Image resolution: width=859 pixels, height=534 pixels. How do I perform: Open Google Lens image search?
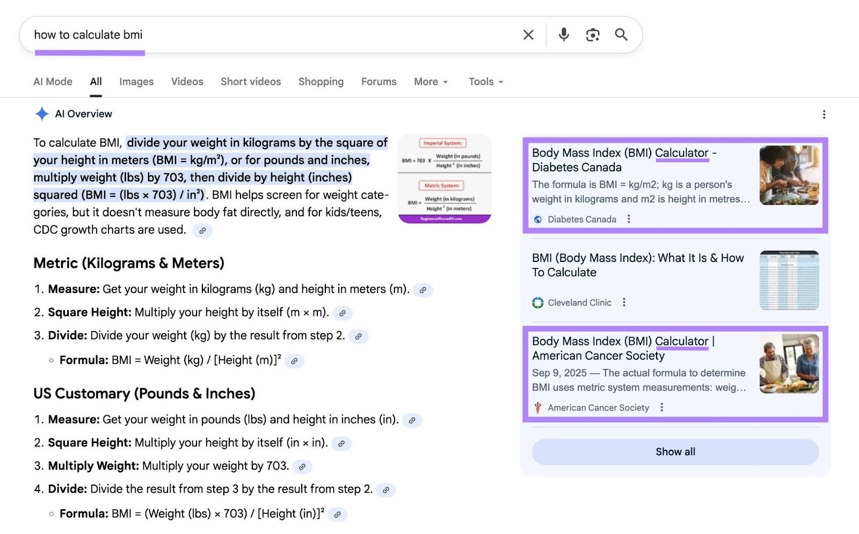(593, 34)
